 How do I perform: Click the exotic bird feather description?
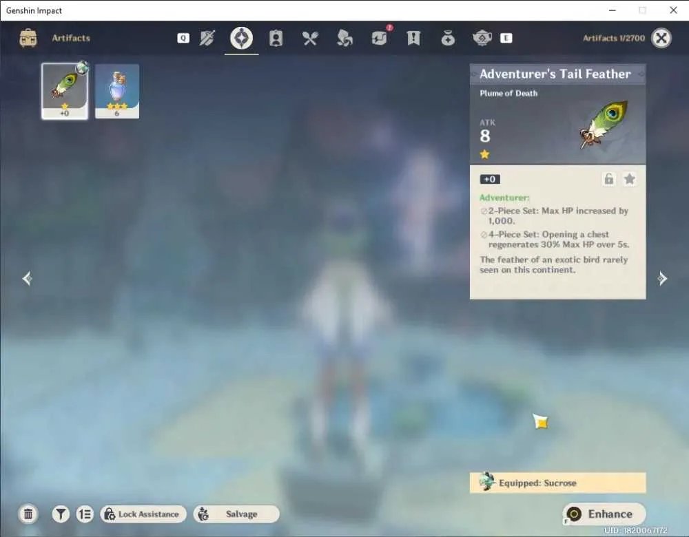(554, 264)
